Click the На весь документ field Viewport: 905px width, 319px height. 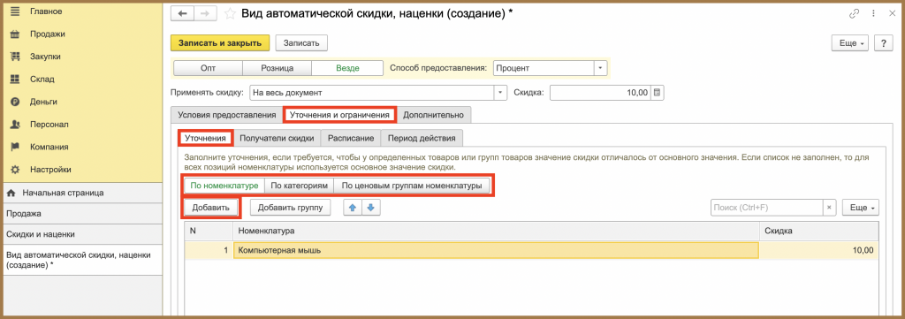coord(372,92)
